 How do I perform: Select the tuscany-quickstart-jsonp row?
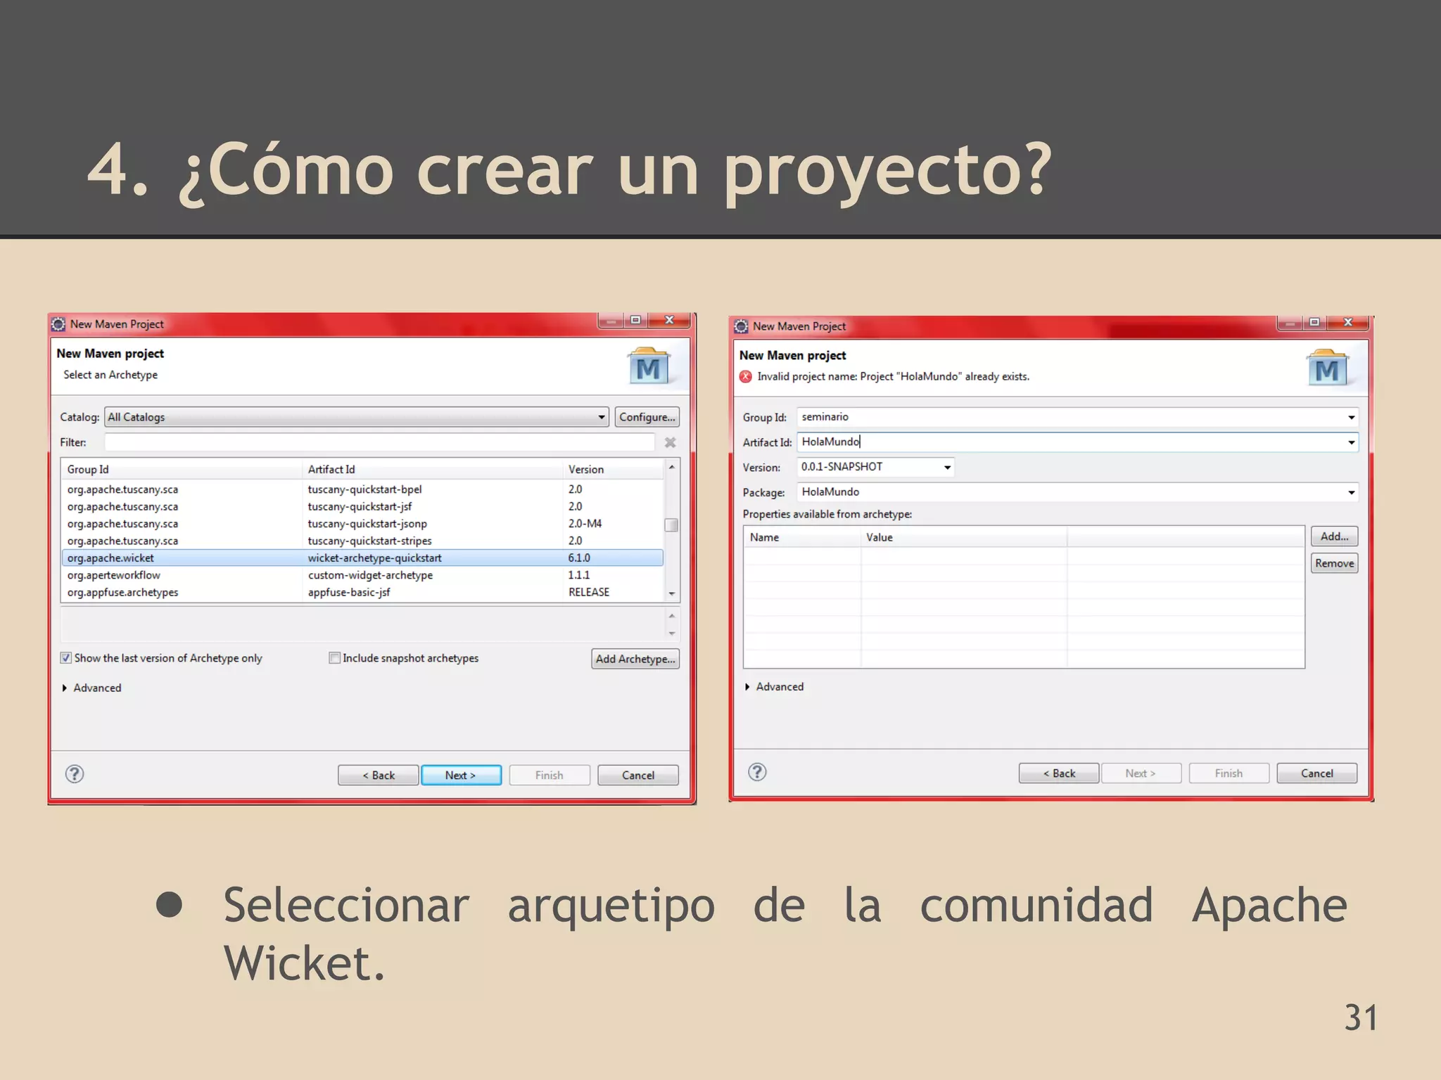click(x=362, y=524)
